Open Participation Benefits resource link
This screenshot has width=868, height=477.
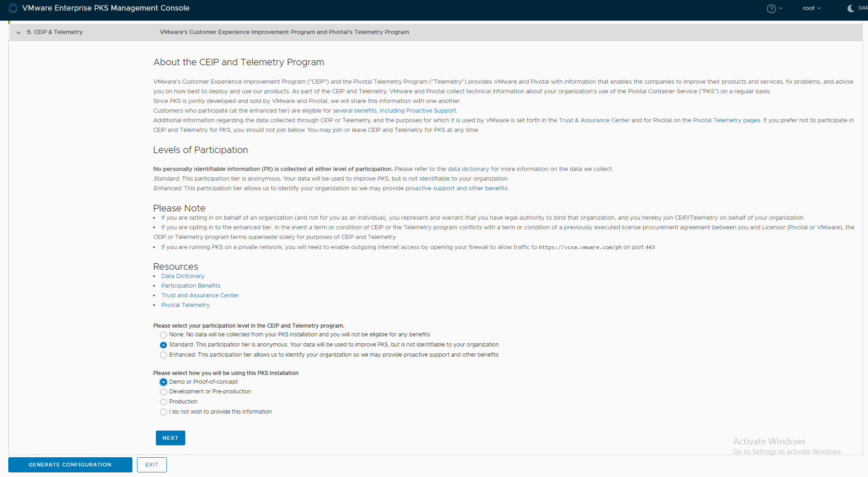click(x=191, y=286)
